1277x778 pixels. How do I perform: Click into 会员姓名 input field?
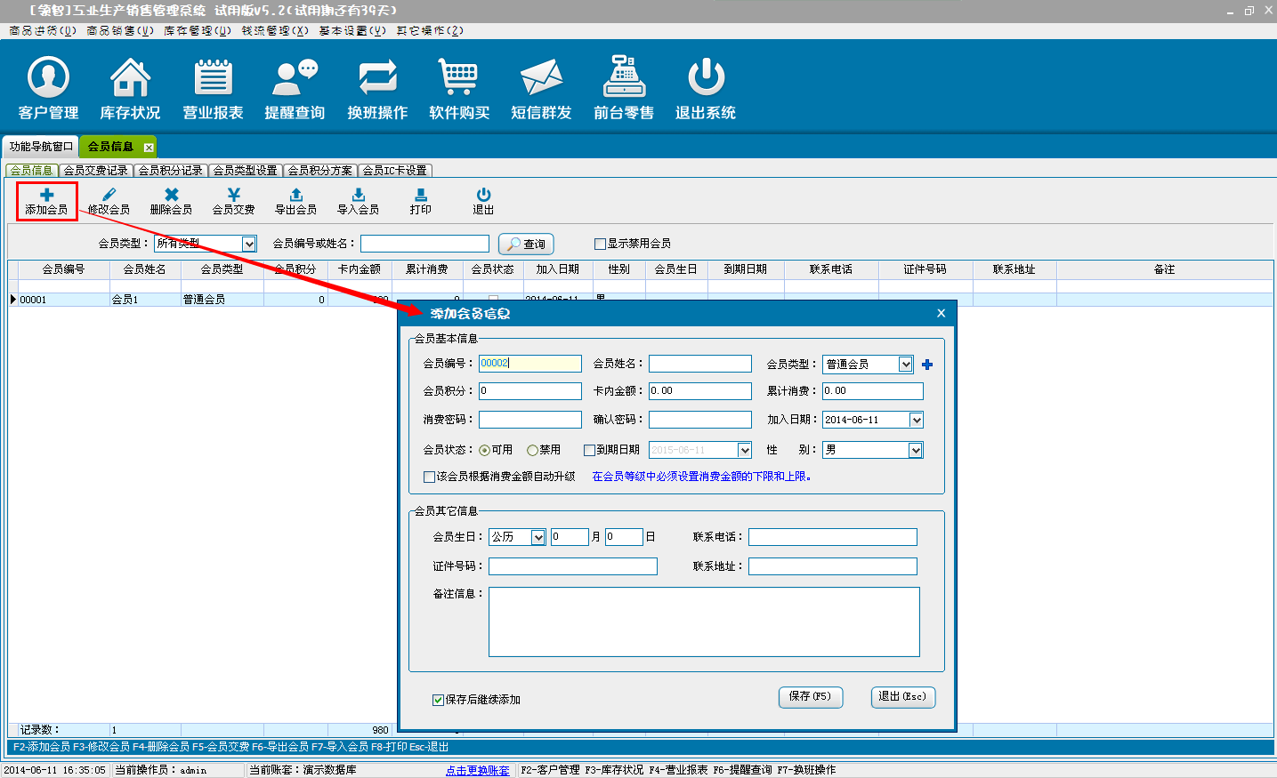[x=699, y=364]
